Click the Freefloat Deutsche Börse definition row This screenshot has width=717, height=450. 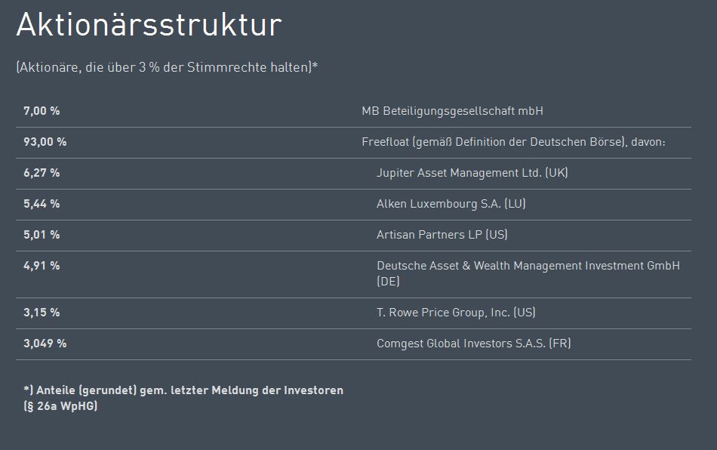[x=513, y=142]
